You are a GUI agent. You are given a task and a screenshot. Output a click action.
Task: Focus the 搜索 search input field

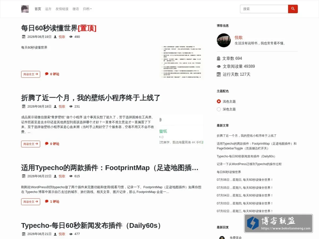click(264, 9)
